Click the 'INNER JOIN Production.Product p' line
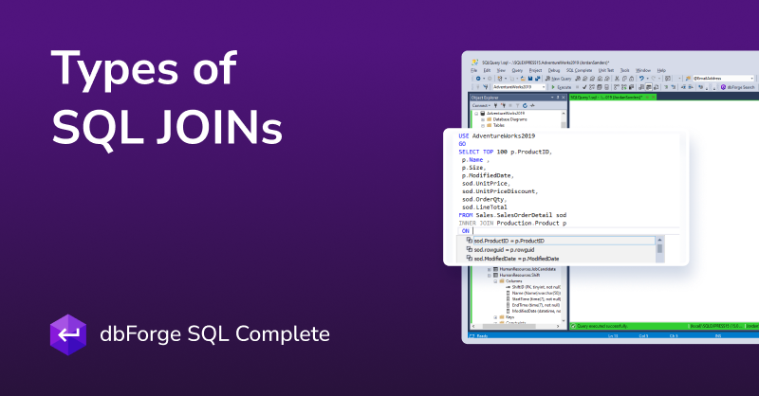Image resolution: width=759 pixels, height=396 pixels. (x=512, y=224)
